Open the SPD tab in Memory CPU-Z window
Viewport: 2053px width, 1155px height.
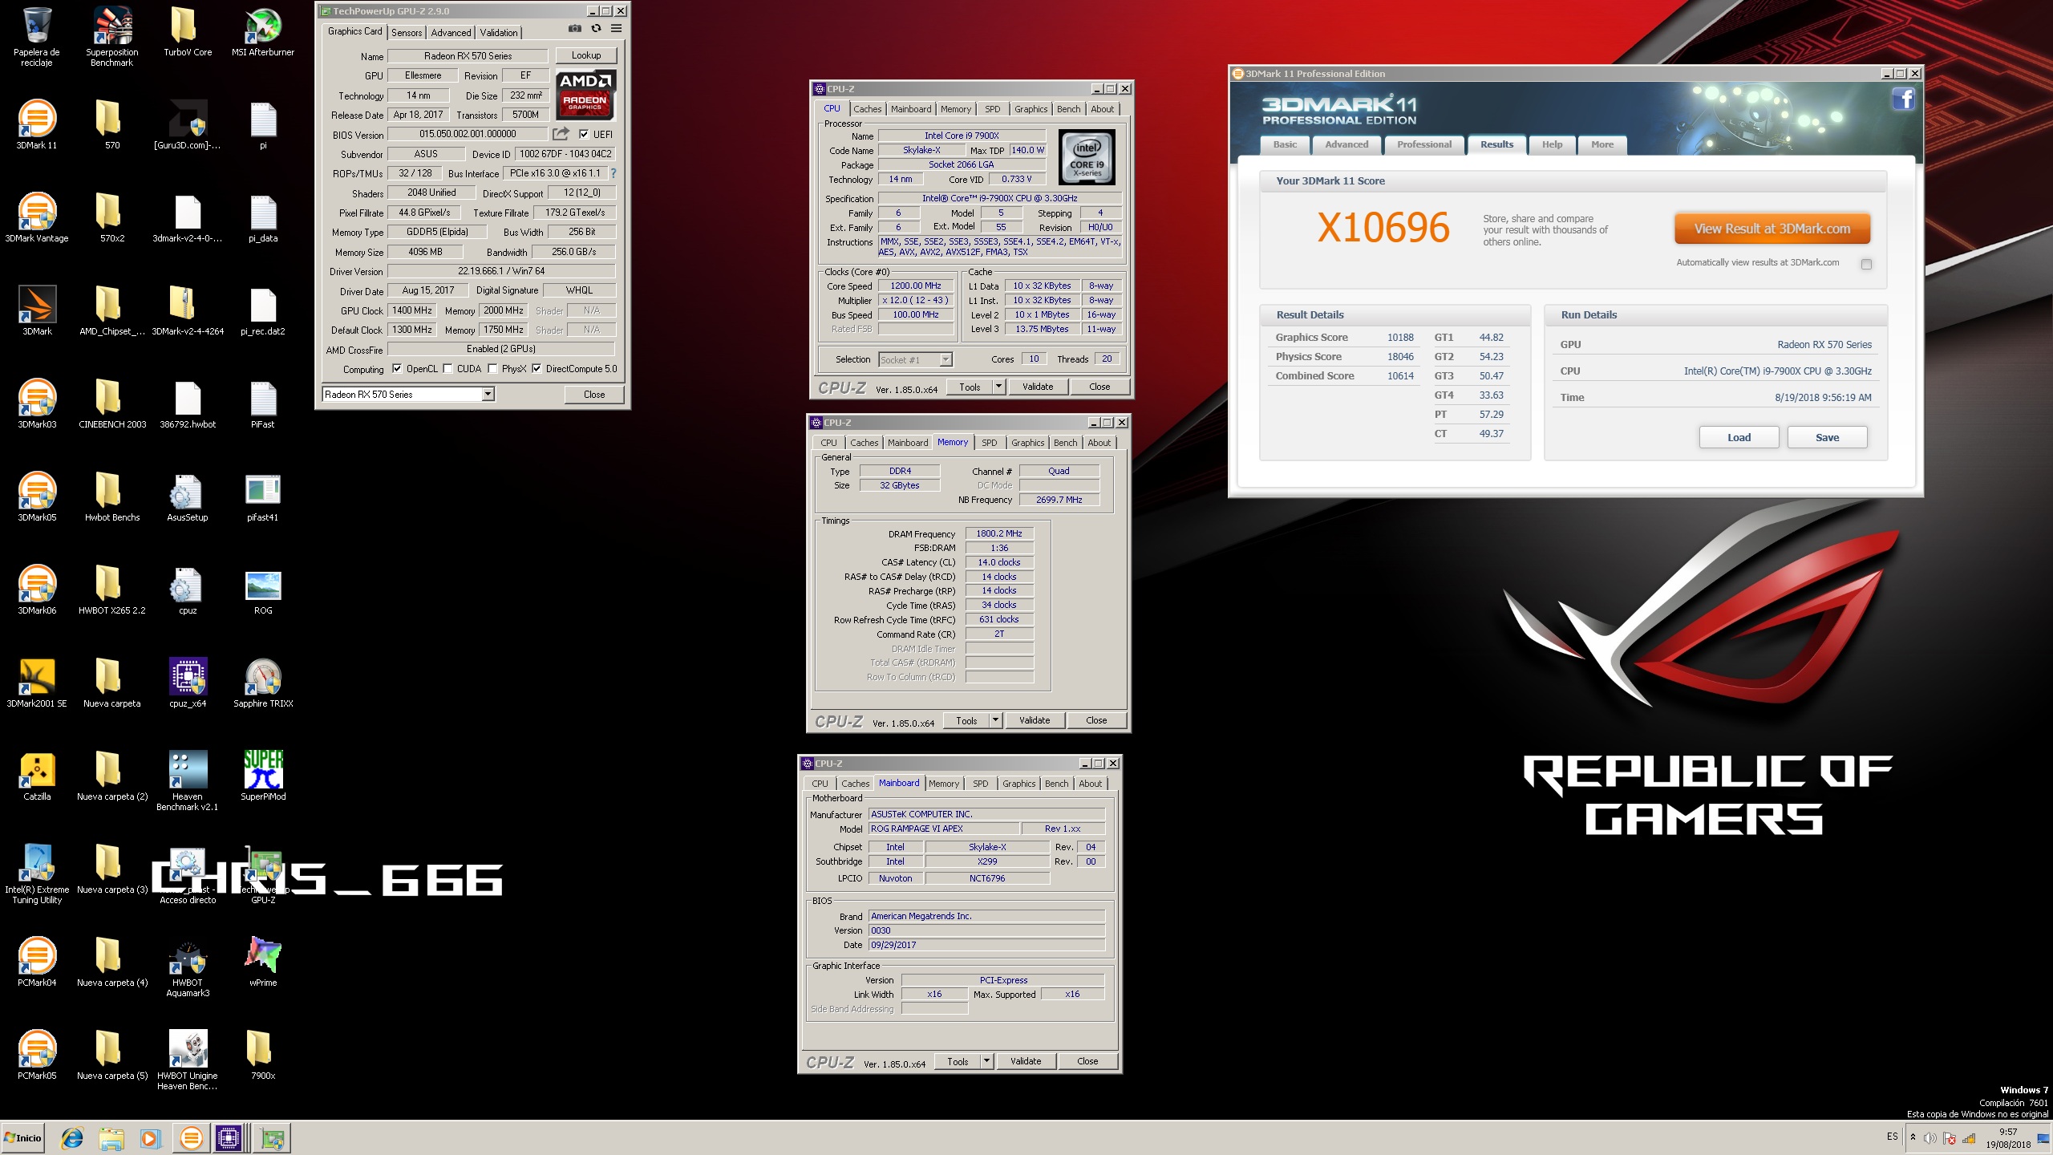[990, 443]
